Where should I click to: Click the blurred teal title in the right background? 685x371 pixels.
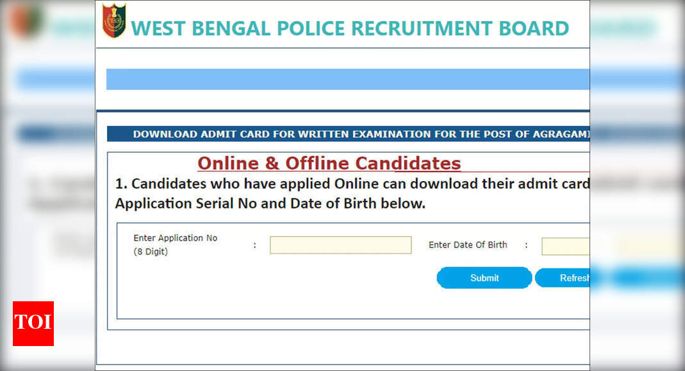point(623,28)
